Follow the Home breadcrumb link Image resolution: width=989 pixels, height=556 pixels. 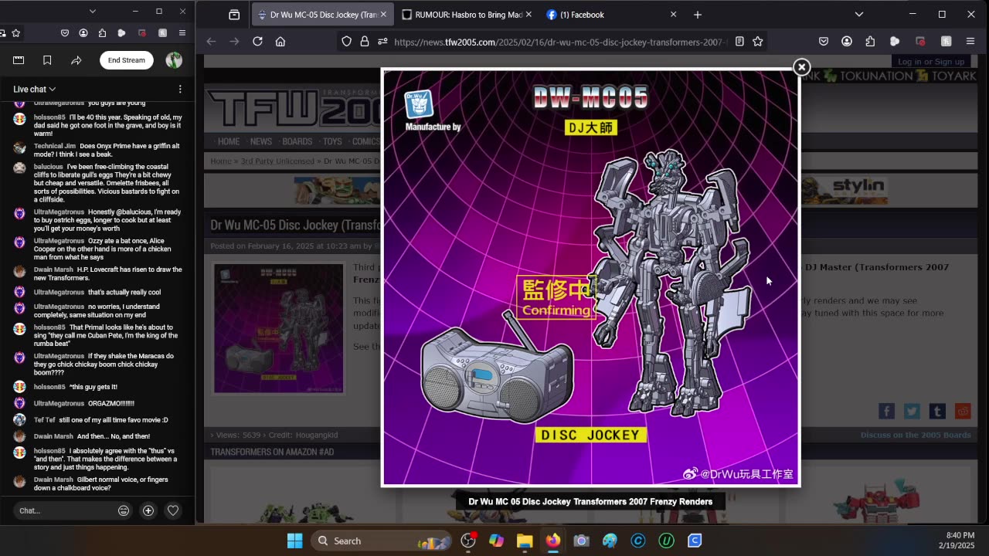221,161
